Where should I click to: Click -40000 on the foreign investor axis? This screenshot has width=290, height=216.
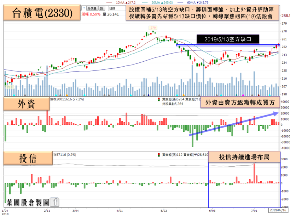[285, 148]
